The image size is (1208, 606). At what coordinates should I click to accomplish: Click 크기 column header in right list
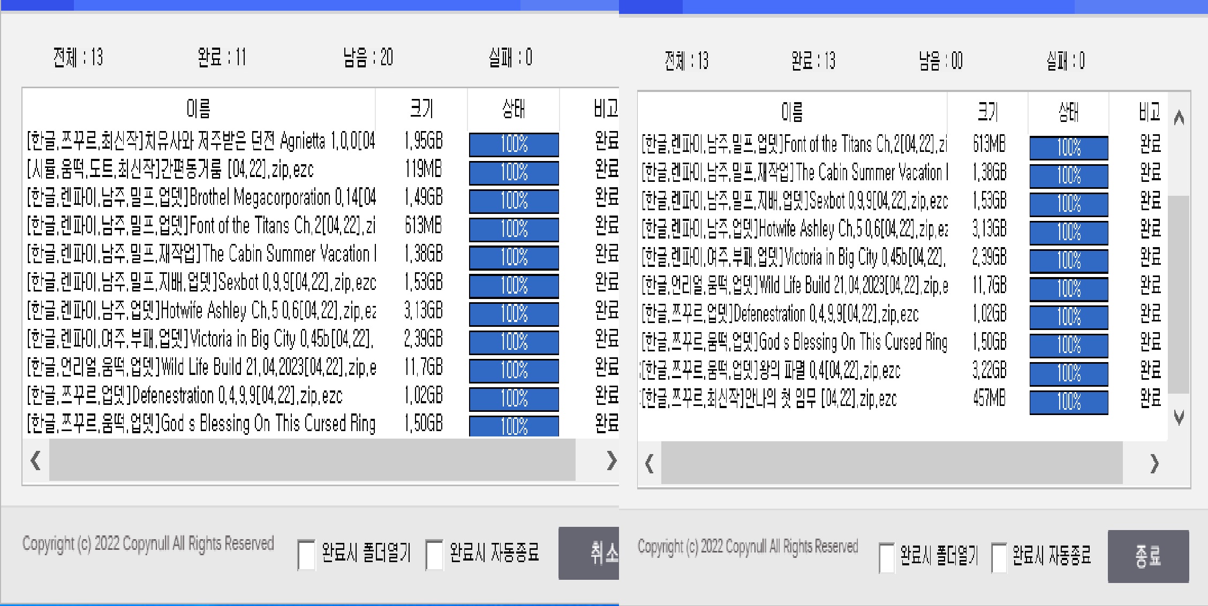(987, 112)
